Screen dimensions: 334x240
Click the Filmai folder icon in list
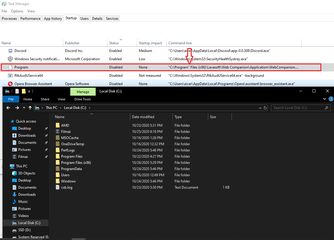(58, 131)
